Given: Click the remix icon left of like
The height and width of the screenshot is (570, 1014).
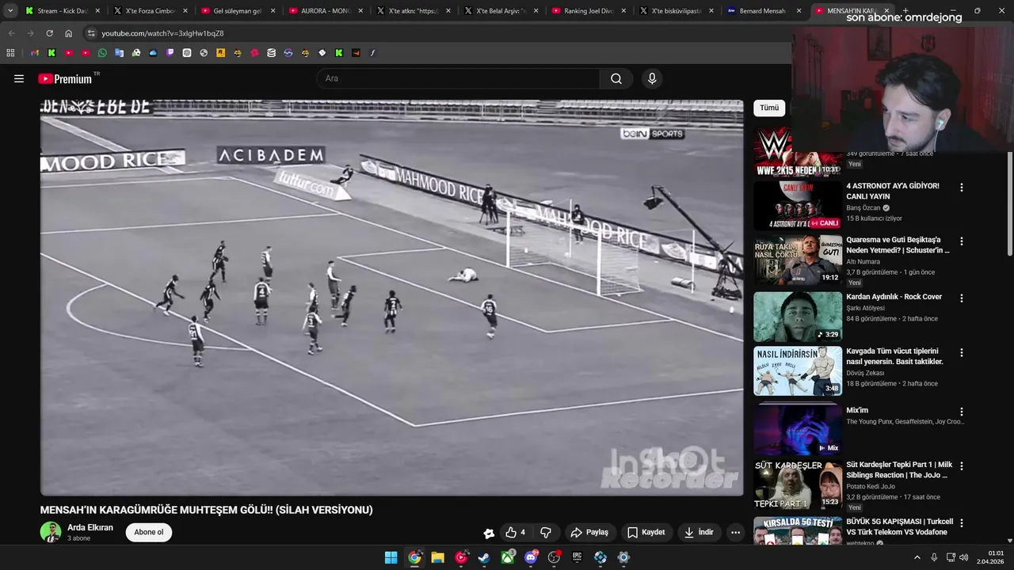Looking at the screenshot, I should (489, 533).
